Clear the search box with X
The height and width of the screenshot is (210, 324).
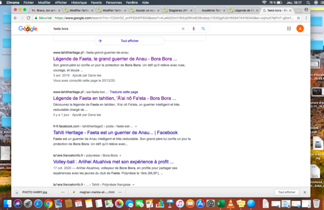coord(183,29)
